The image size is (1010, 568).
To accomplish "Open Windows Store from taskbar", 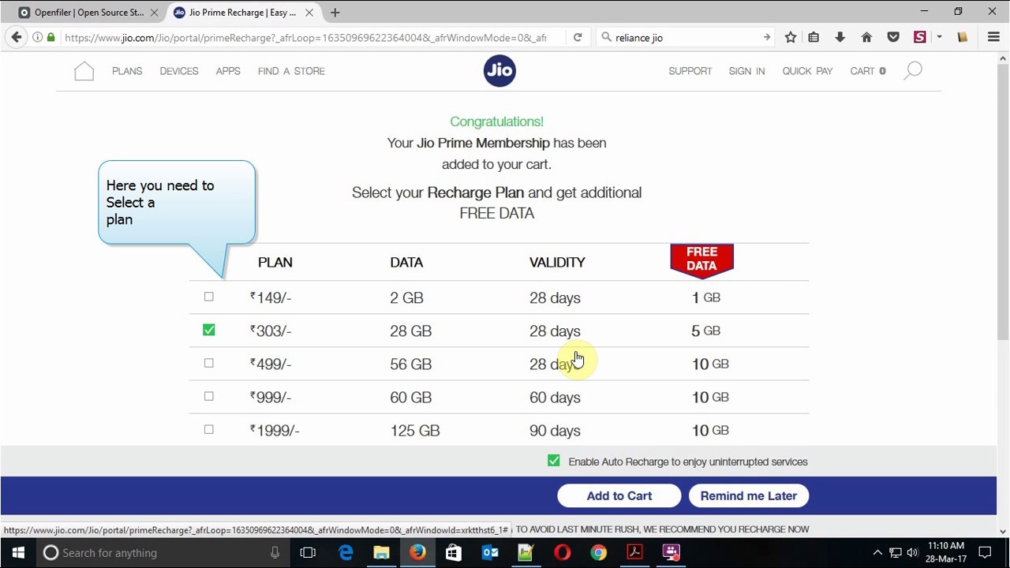I will pos(453,552).
